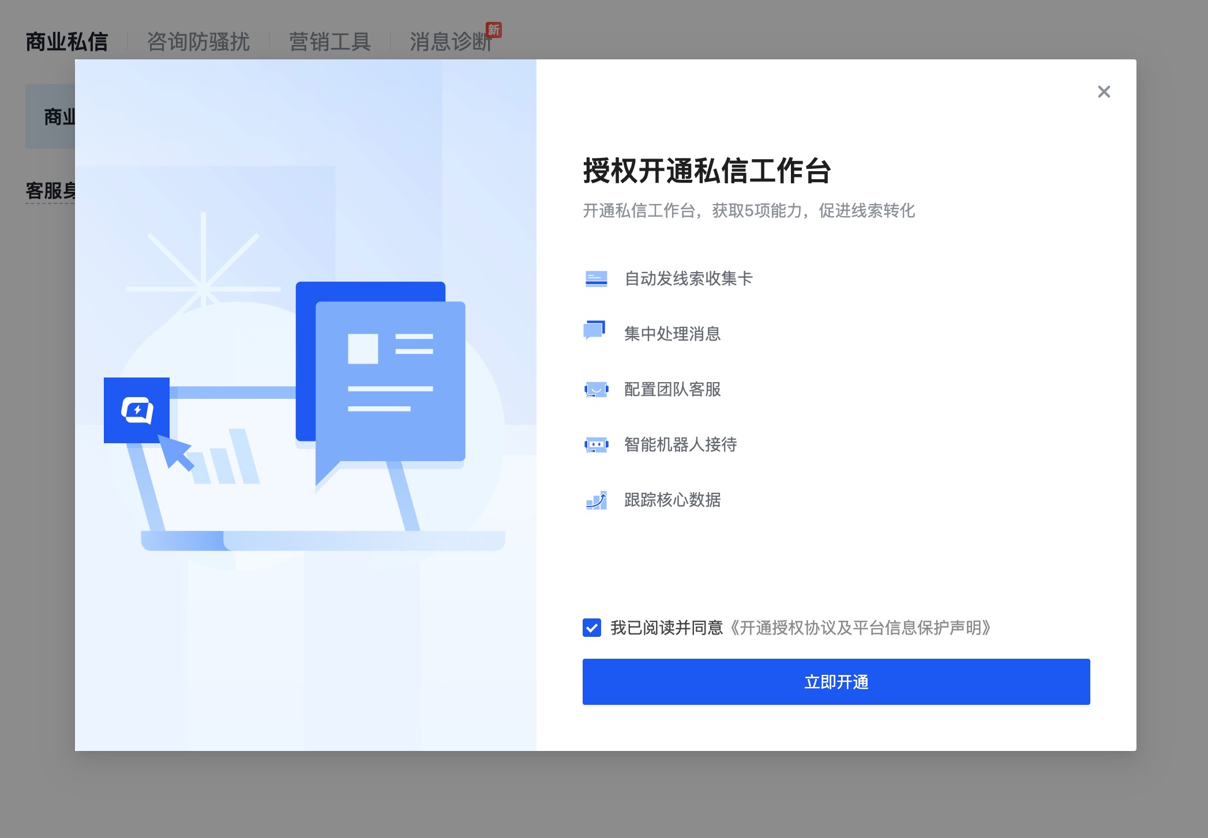Image resolution: width=1208 pixels, height=838 pixels.
Task: Click the 配置团队客服 headset icon
Action: (x=595, y=389)
